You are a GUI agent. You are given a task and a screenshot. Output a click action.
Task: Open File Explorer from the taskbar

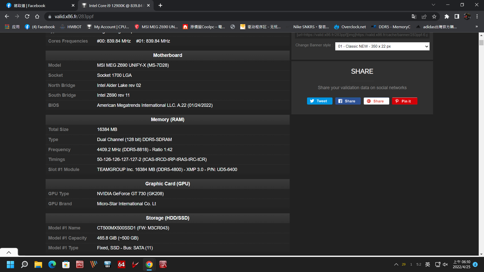pos(38,264)
